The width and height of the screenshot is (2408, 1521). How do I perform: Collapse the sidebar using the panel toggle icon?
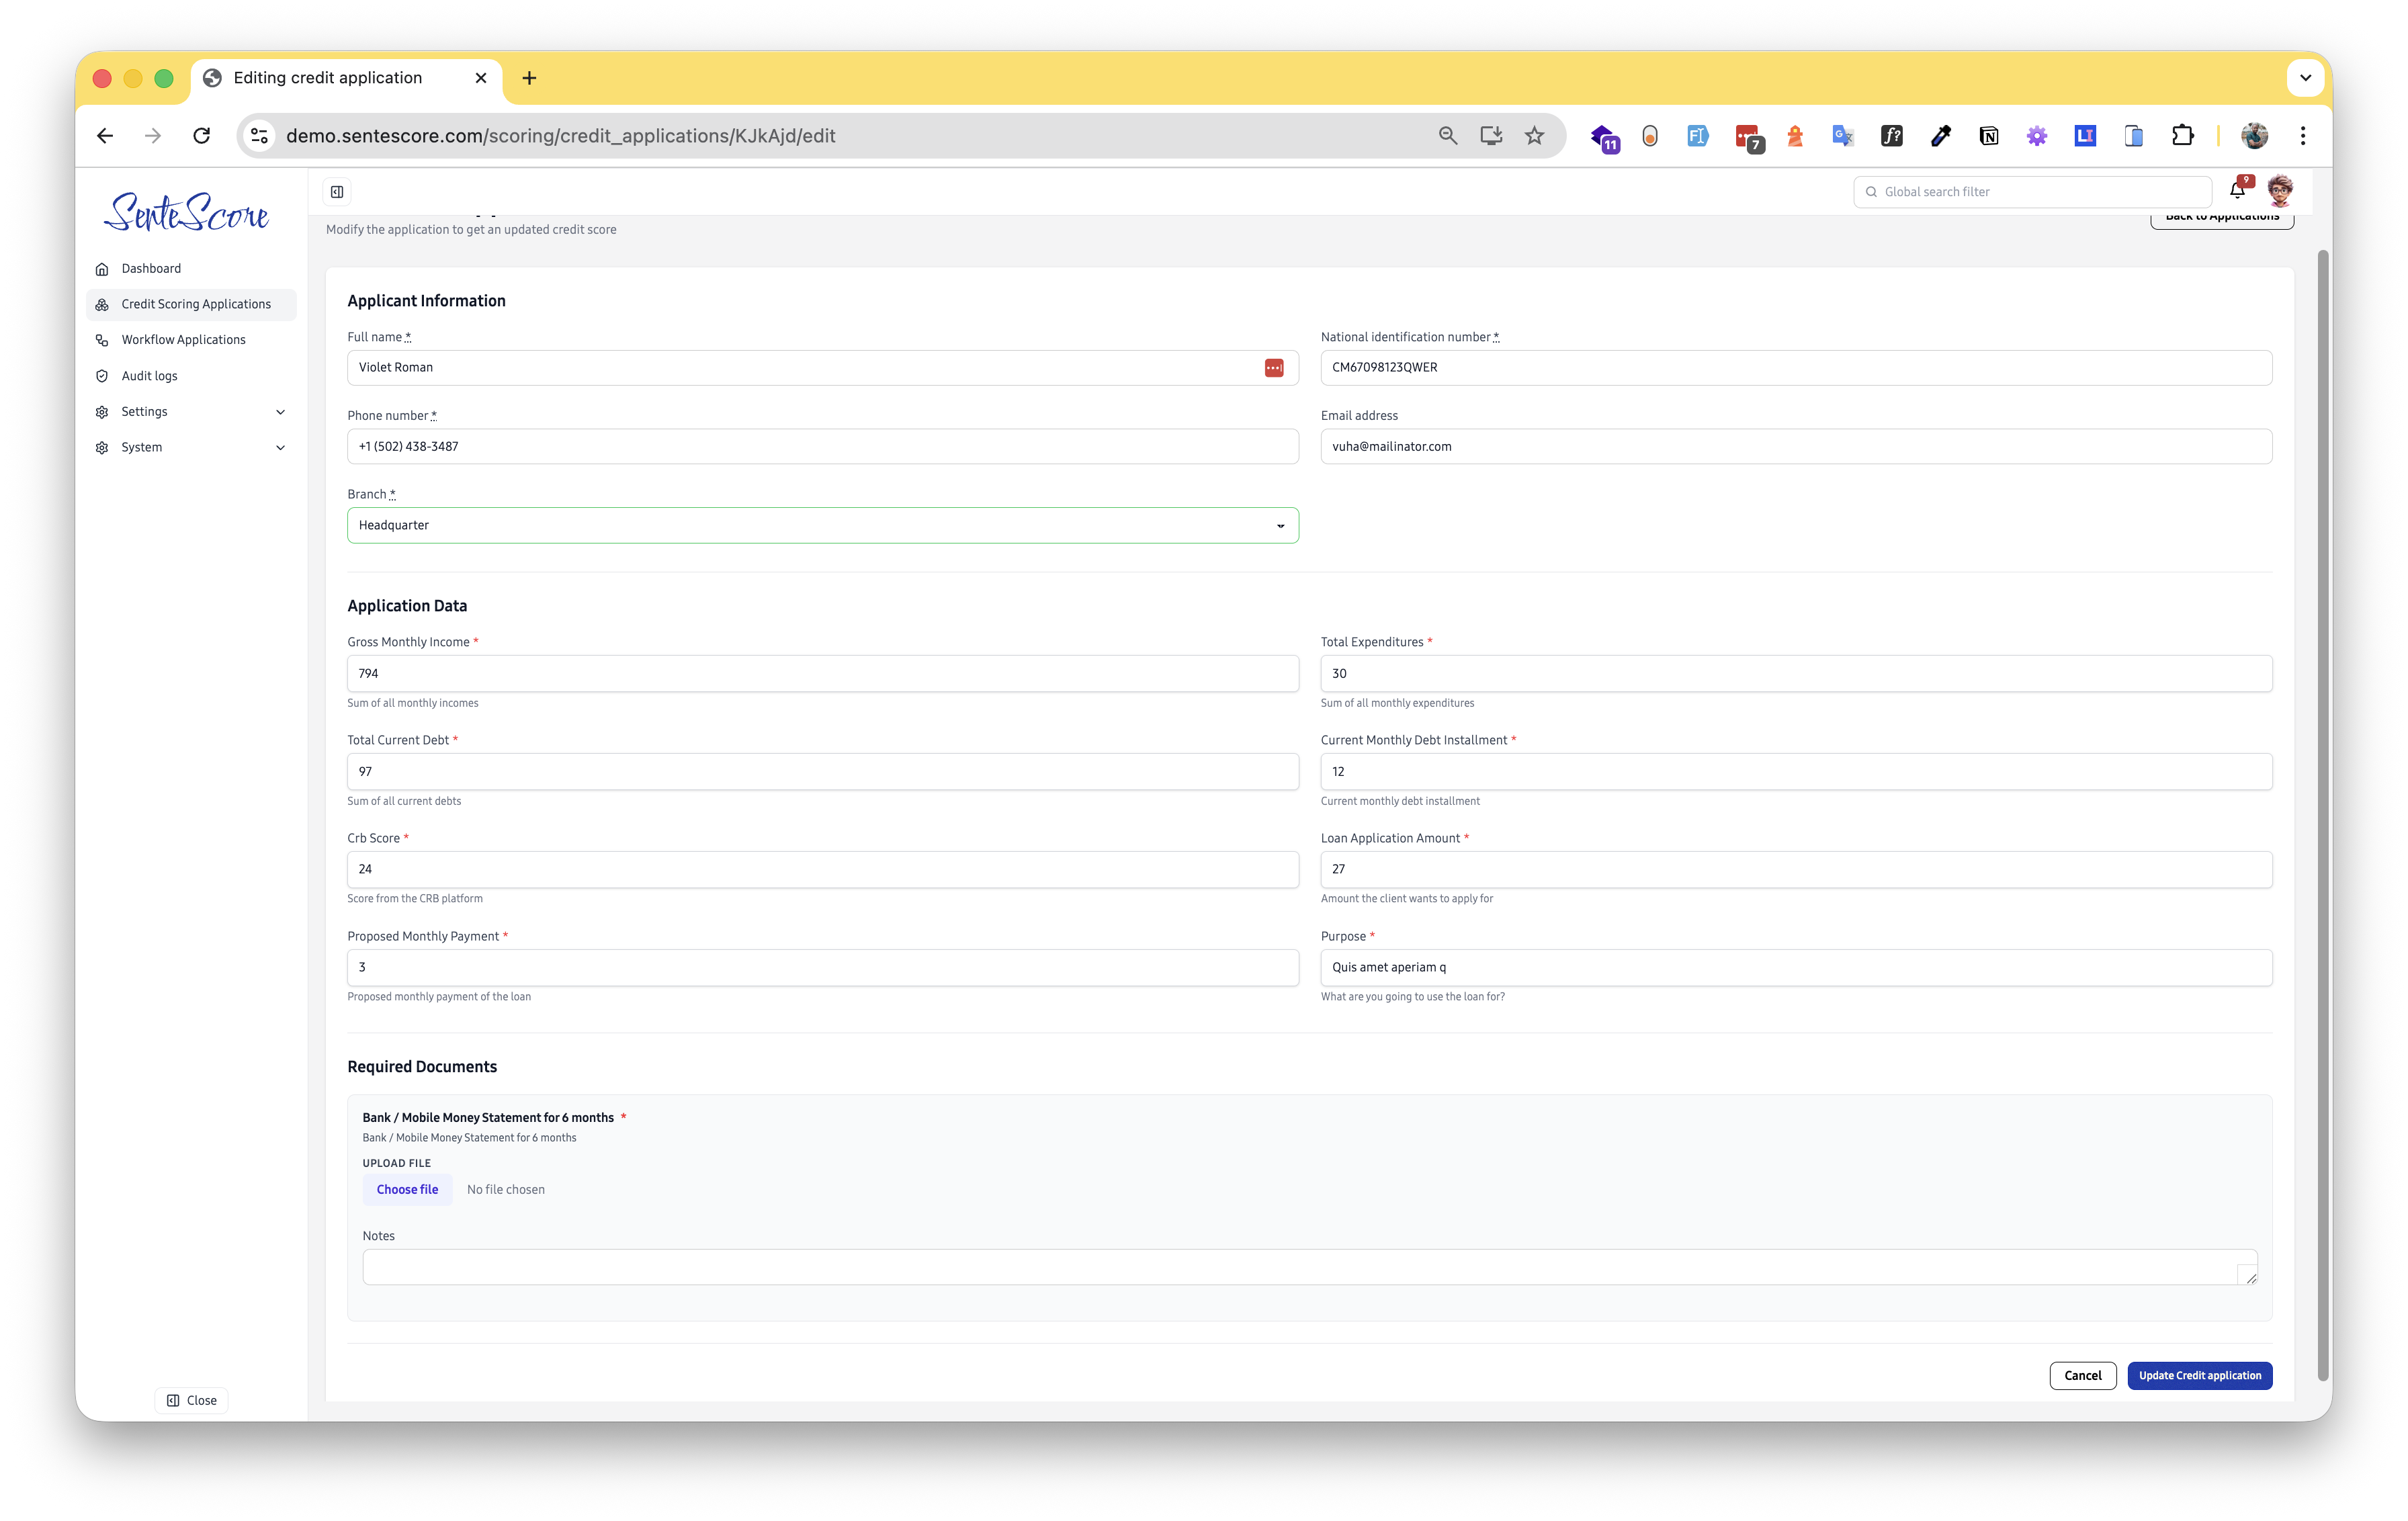[x=337, y=191]
